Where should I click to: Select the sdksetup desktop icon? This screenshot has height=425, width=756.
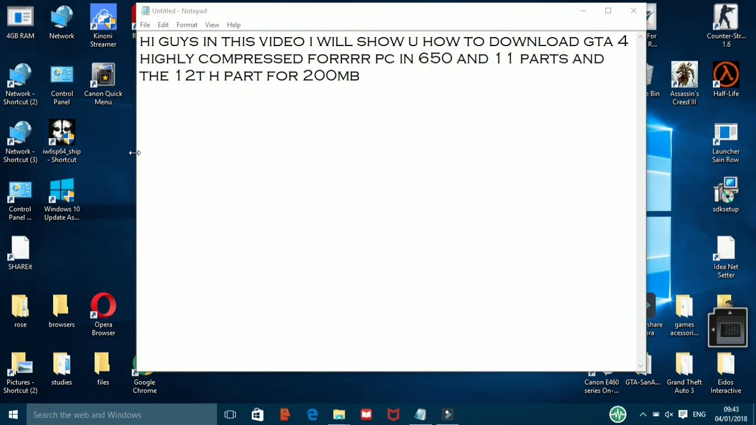pyautogui.click(x=726, y=196)
